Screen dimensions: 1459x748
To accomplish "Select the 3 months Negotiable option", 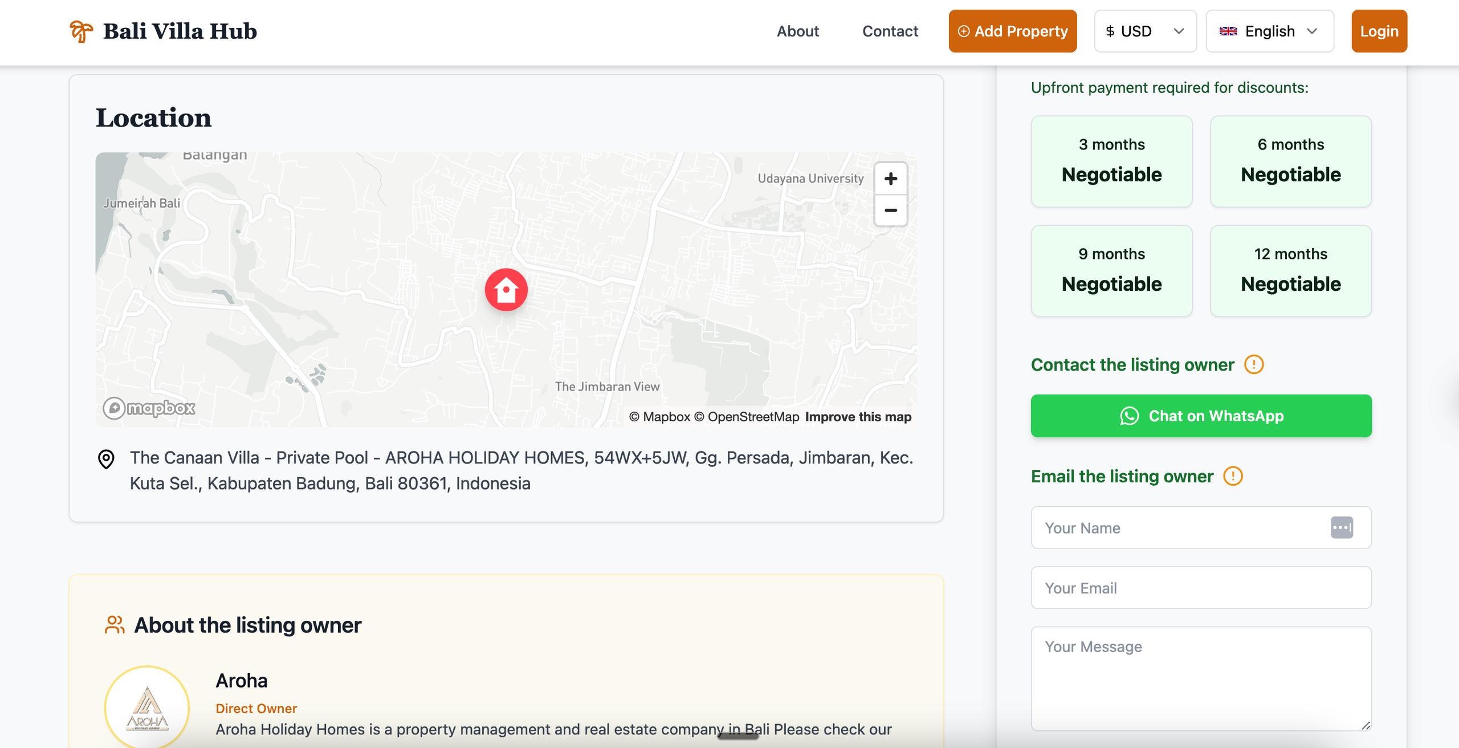I will tap(1111, 161).
